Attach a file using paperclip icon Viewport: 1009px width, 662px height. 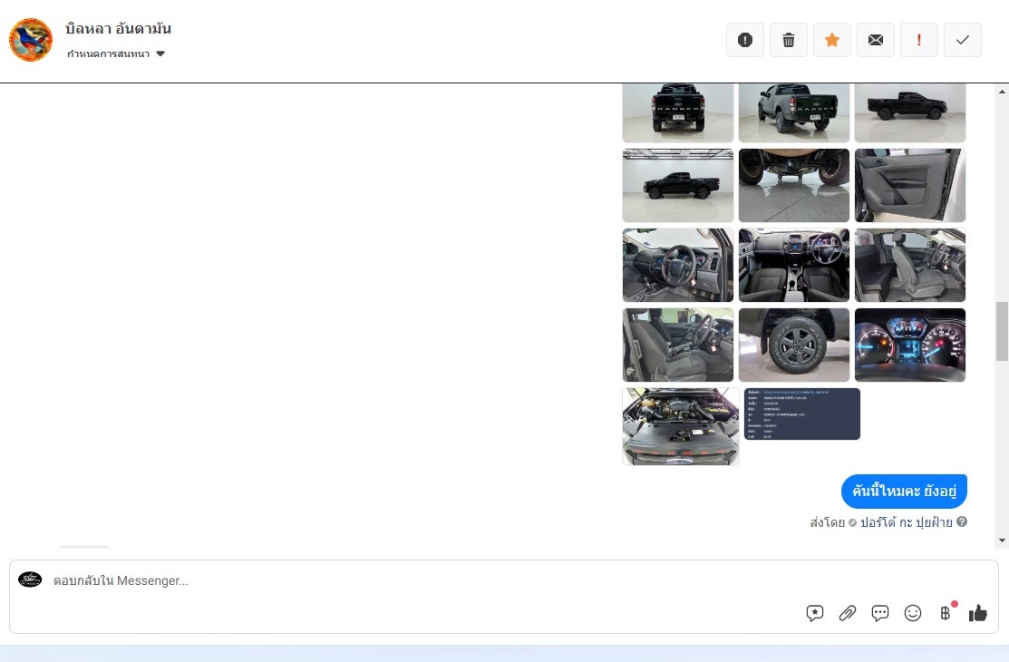(x=848, y=613)
